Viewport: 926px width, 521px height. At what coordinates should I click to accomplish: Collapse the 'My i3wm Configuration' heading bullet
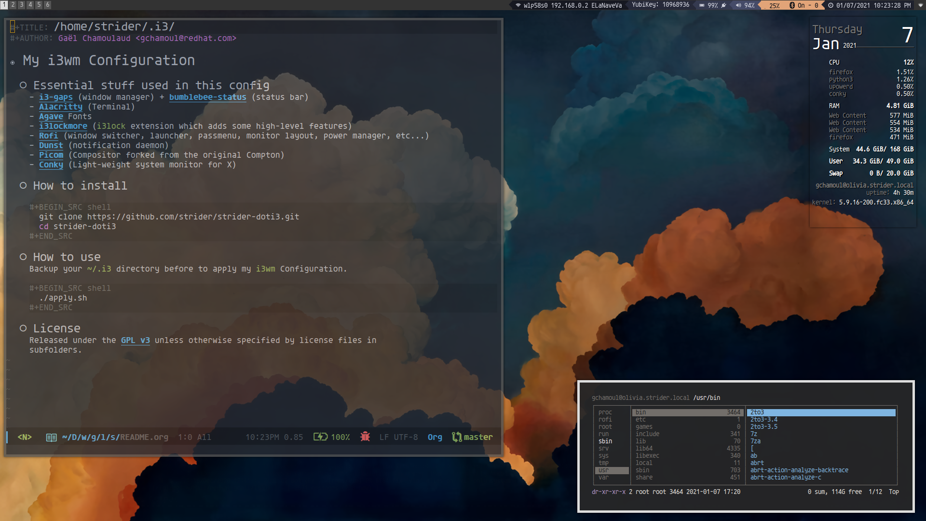(x=13, y=62)
